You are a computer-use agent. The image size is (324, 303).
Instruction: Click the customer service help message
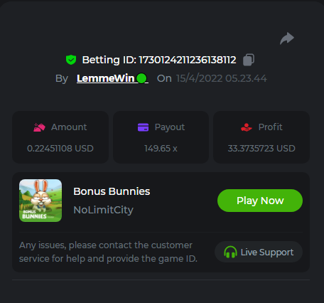tap(108, 252)
